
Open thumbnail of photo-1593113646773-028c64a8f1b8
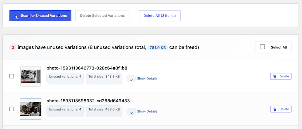pos(31,76)
